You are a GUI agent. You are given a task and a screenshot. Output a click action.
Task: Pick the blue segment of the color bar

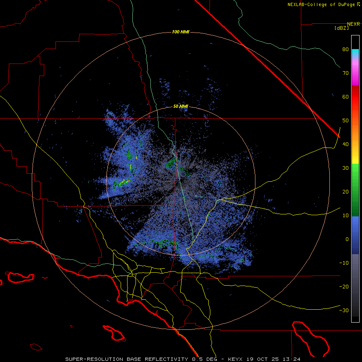355,235
